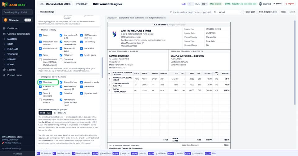
Task: Click the invoice preview scrollbar
Action: pyautogui.click(x=295, y=63)
